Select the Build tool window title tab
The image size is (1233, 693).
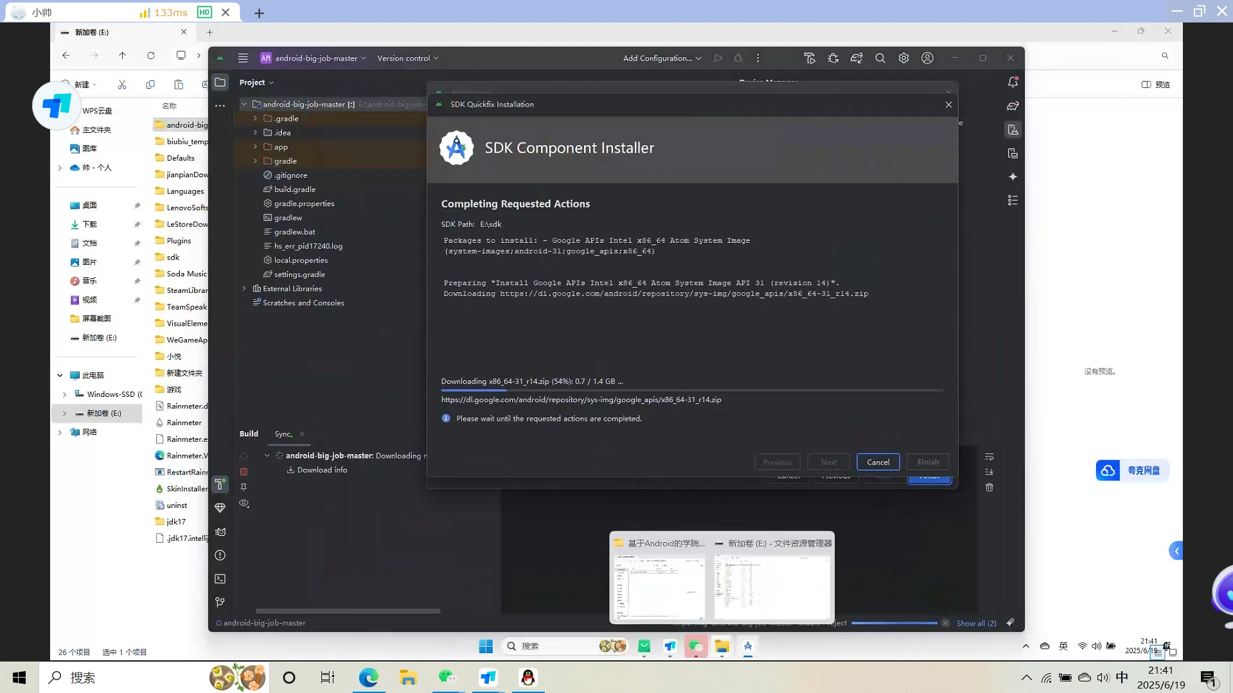(x=249, y=434)
